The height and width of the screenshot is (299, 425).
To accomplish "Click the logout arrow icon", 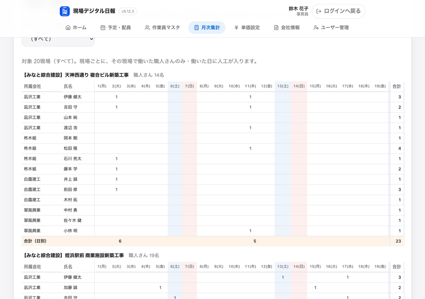I will [319, 11].
